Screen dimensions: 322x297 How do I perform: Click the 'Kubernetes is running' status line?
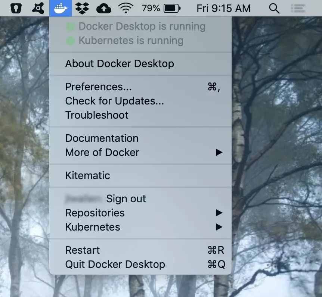[x=140, y=41]
